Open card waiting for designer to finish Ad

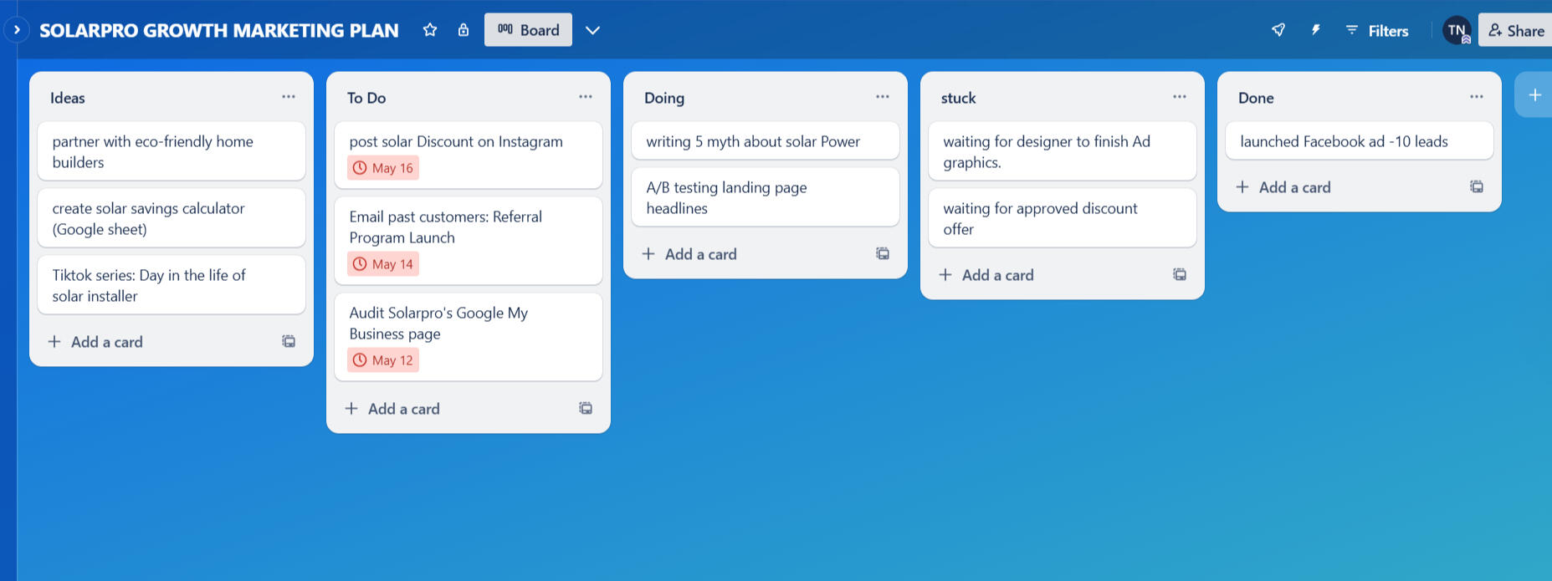1063,151
